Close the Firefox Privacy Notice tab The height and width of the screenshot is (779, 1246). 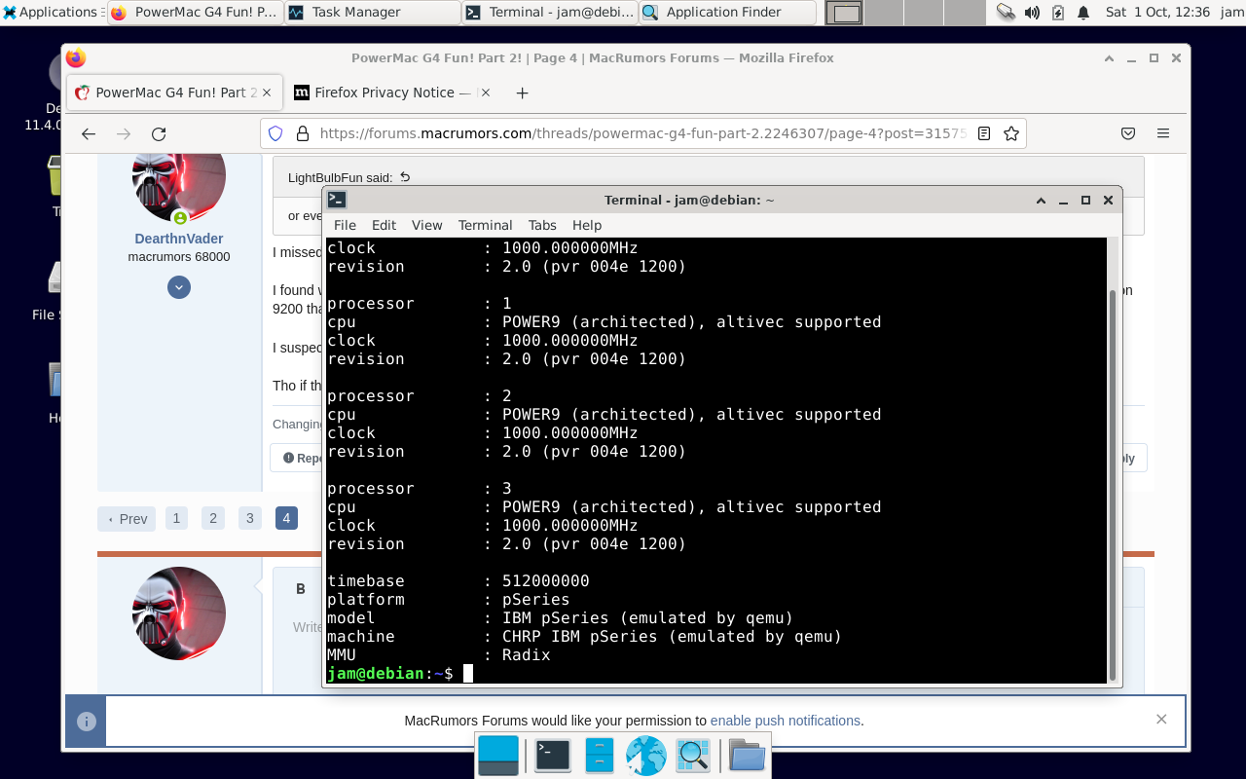485,93
